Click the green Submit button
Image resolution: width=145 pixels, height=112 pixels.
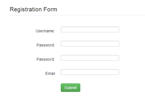click(x=70, y=88)
